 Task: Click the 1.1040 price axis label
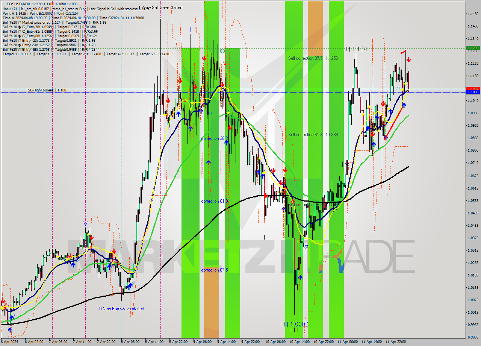point(473,101)
